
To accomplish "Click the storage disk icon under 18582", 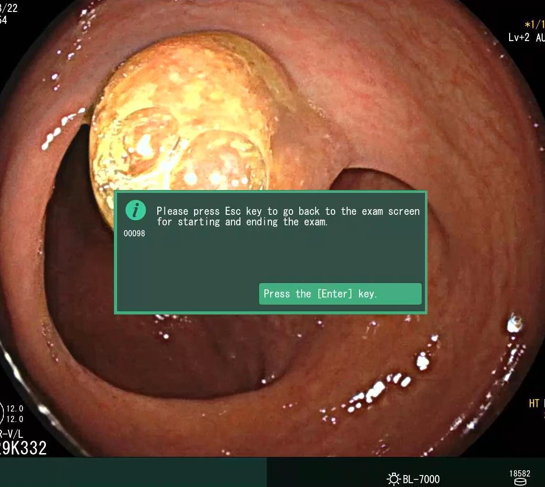I will coord(520,482).
